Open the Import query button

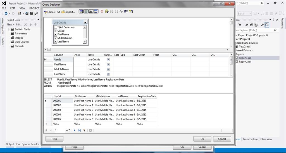(68, 12)
